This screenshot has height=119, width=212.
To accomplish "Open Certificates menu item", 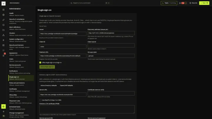I will click(x=21, y=90).
